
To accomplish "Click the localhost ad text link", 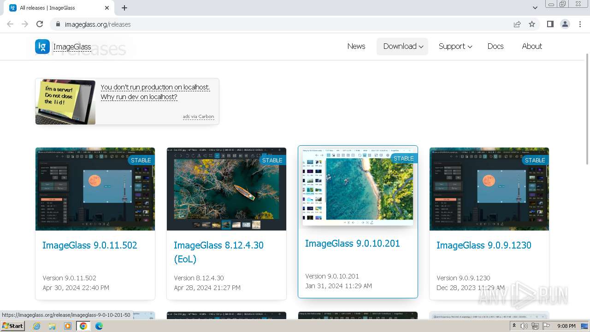I will click(x=155, y=92).
